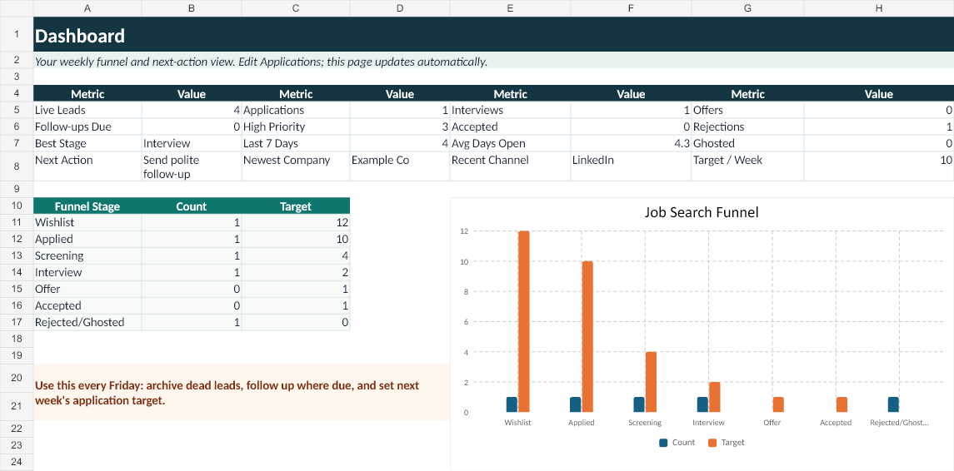Select column header D
This screenshot has width=954, height=471.
click(400, 8)
